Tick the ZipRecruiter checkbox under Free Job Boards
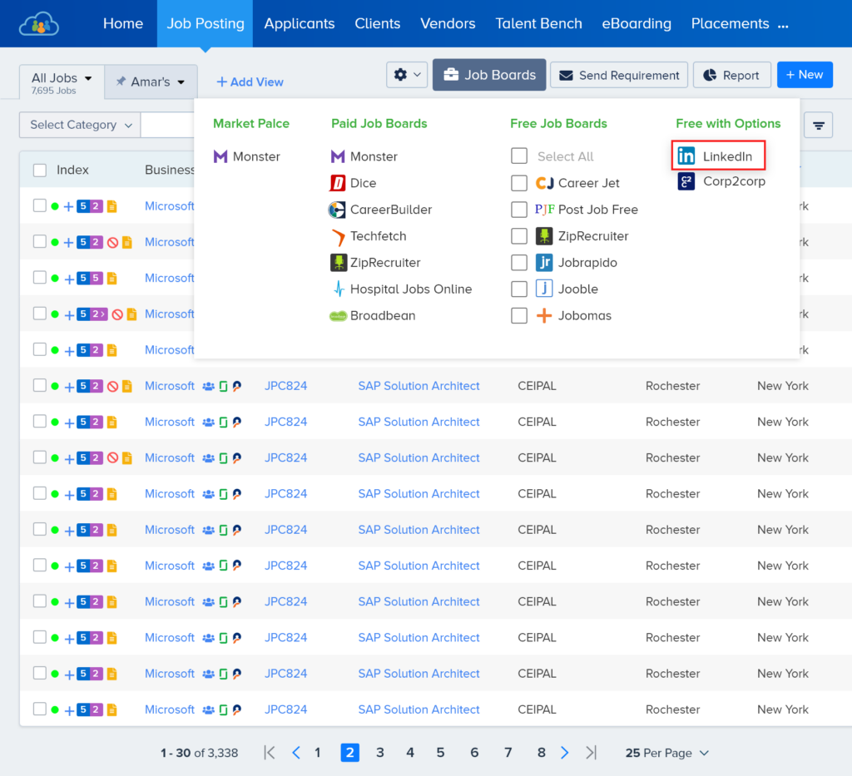The width and height of the screenshot is (852, 776). (519, 236)
